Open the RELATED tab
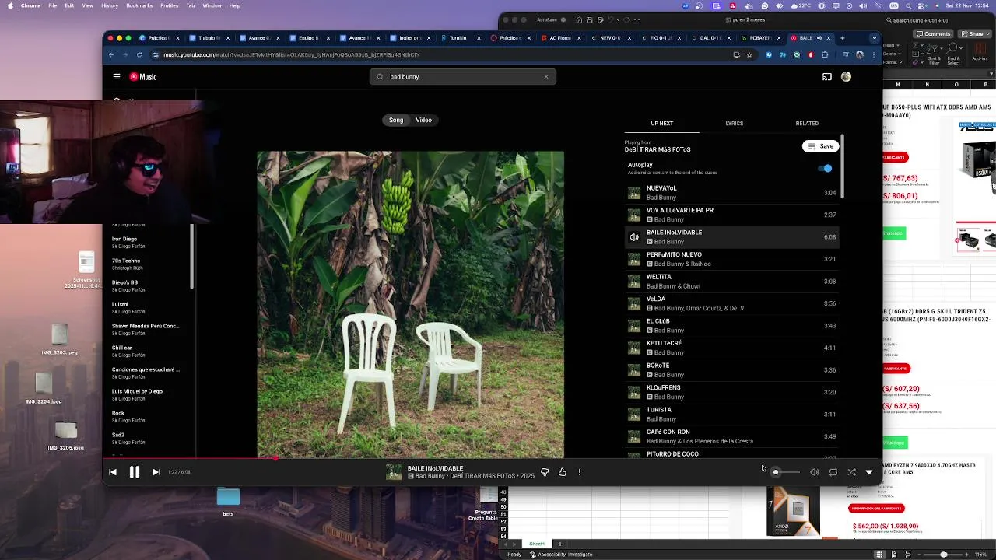 (807, 123)
